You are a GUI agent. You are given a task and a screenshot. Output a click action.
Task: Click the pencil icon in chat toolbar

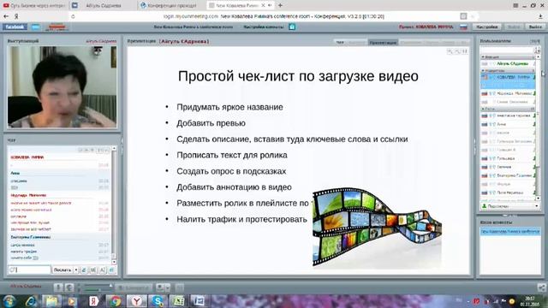point(84,269)
